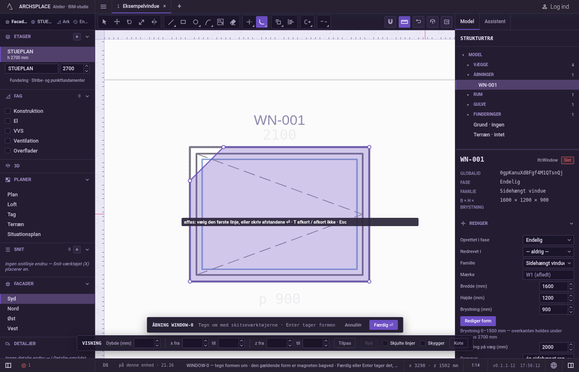The width and height of the screenshot is (579, 372).
Task: Select the circle drawing tool
Action: 196,22
